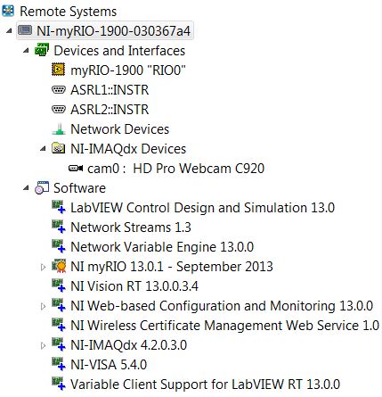Image resolution: width=382 pixels, height=397 pixels.
Task: Select Network Streams 1.3 entry
Action: (x=131, y=227)
